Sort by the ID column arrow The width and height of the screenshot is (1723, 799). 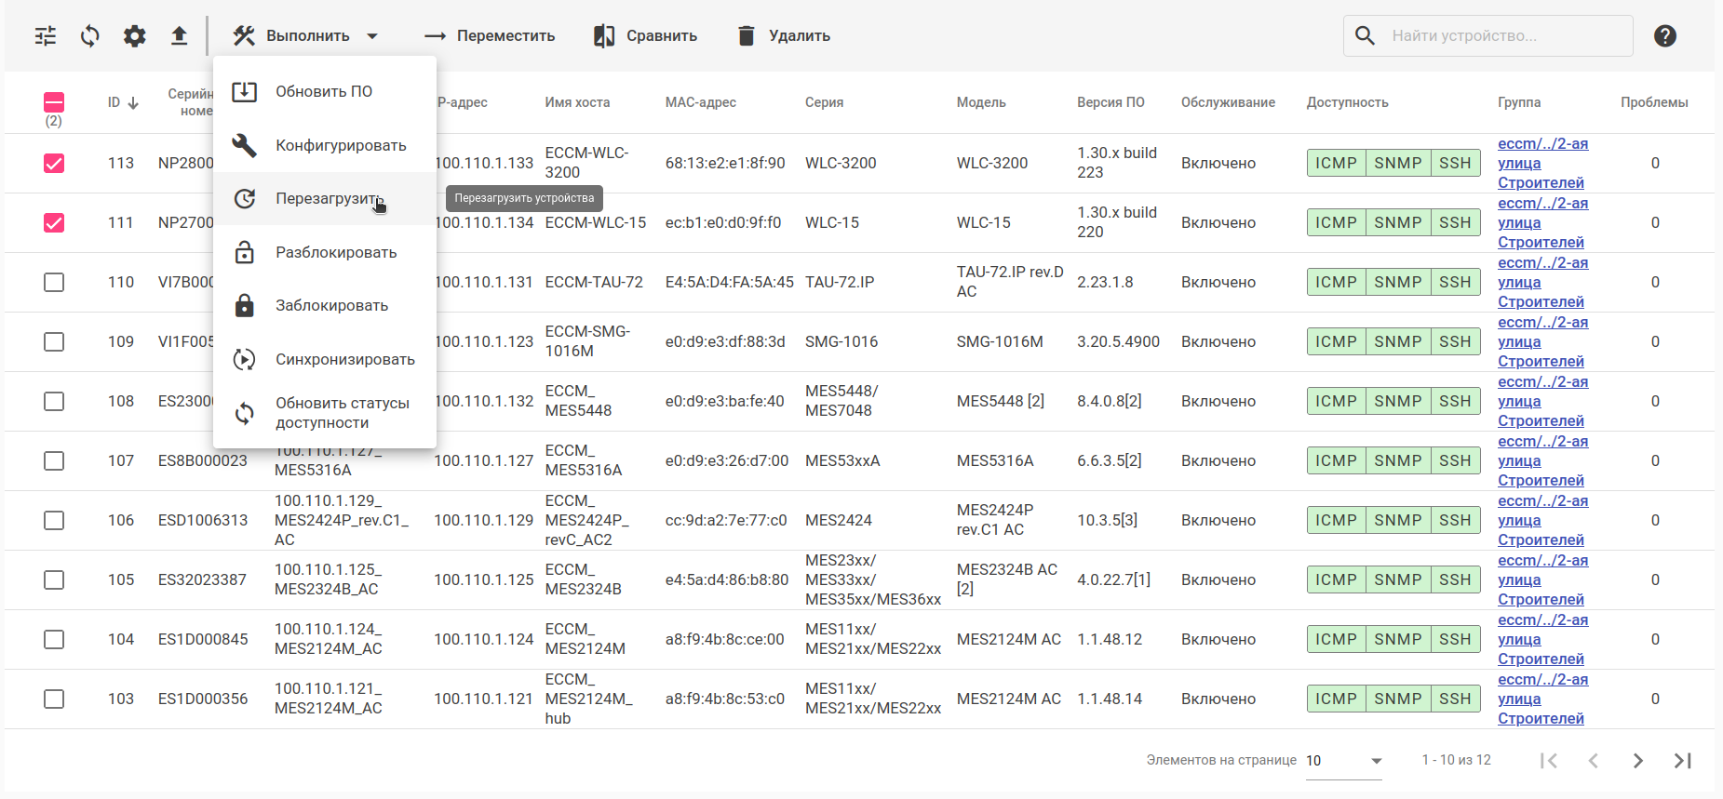coord(133,103)
